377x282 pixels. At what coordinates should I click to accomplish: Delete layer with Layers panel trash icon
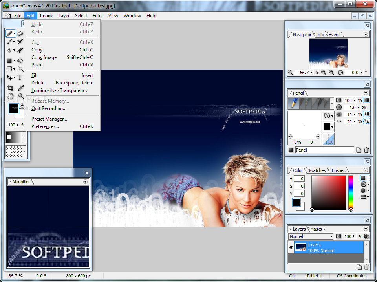366,267
